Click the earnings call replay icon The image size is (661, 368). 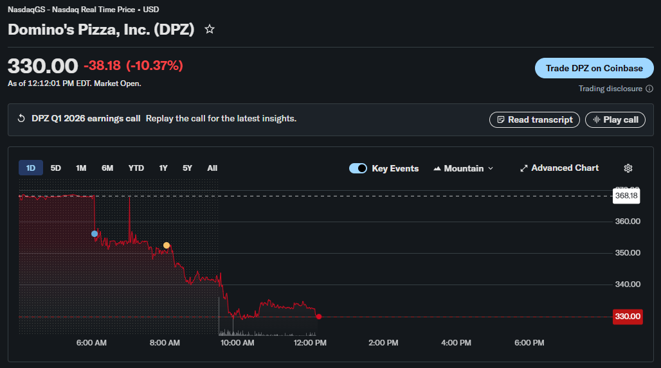click(x=21, y=119)
